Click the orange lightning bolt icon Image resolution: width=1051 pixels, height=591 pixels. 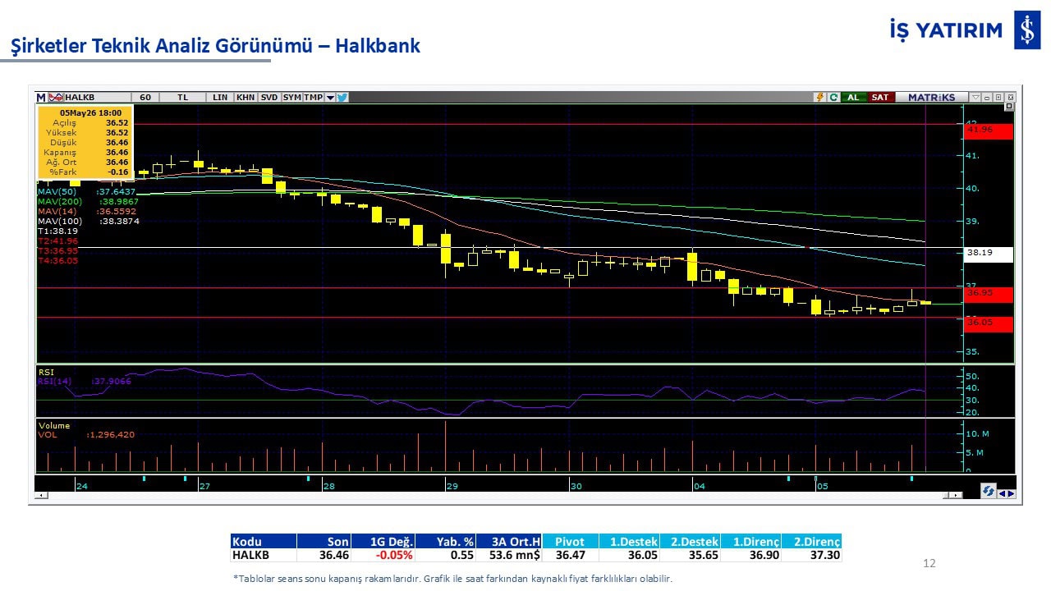819,97
